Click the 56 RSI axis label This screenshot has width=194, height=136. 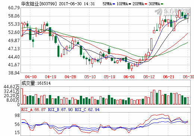point(17,124)
